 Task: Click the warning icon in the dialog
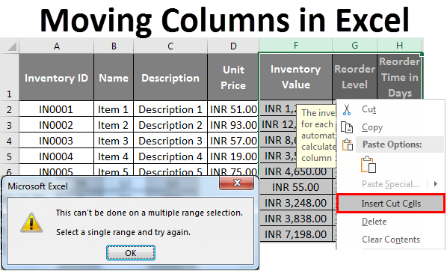coord(31,222)
